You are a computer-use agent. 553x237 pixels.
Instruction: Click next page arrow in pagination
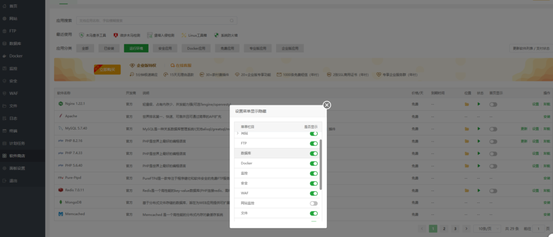pyautogui.click(x=466, y=228)
